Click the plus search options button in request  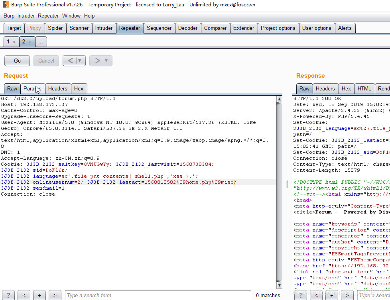click(39, 295)
